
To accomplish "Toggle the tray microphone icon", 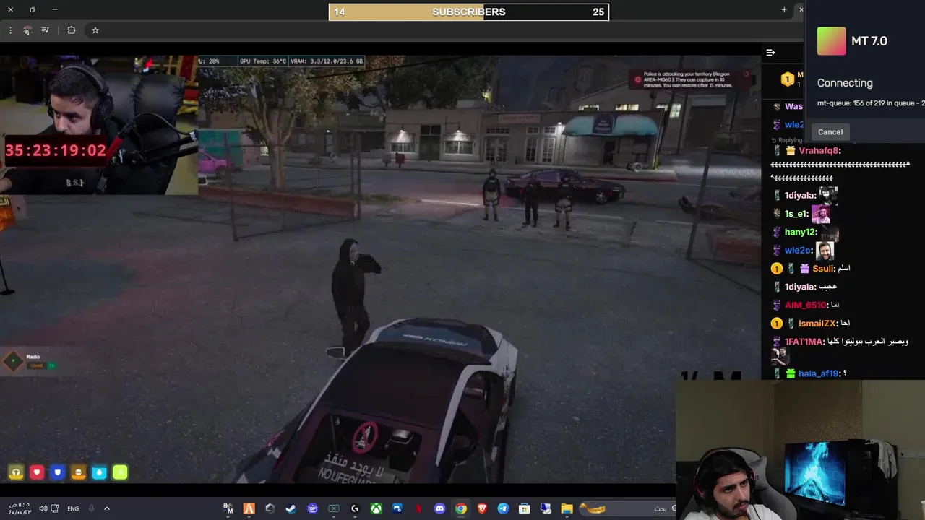I will [91, 508].
